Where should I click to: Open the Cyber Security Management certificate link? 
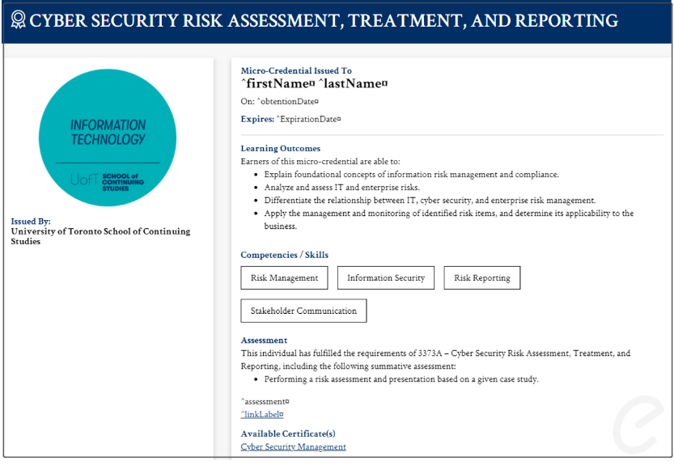pyautogui.click(x=293, y=446)
